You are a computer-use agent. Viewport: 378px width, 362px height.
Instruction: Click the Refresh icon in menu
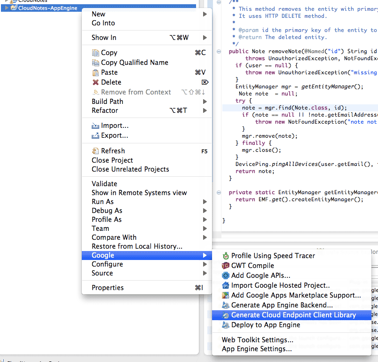pos(96,151)
